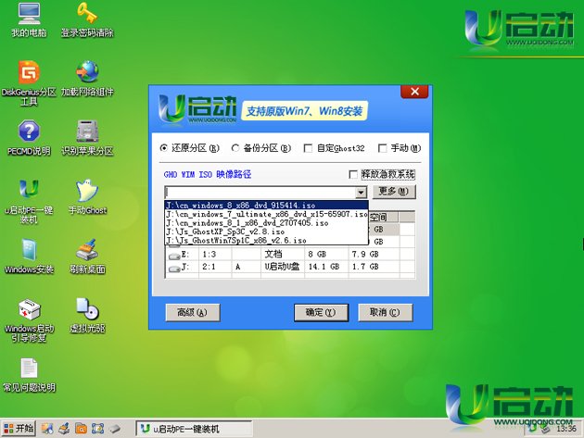Open the 登录密码清除 key icon
Screen dimensions: 584x438
87,16
